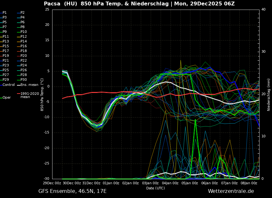Click the P1 legend entry

4,13
